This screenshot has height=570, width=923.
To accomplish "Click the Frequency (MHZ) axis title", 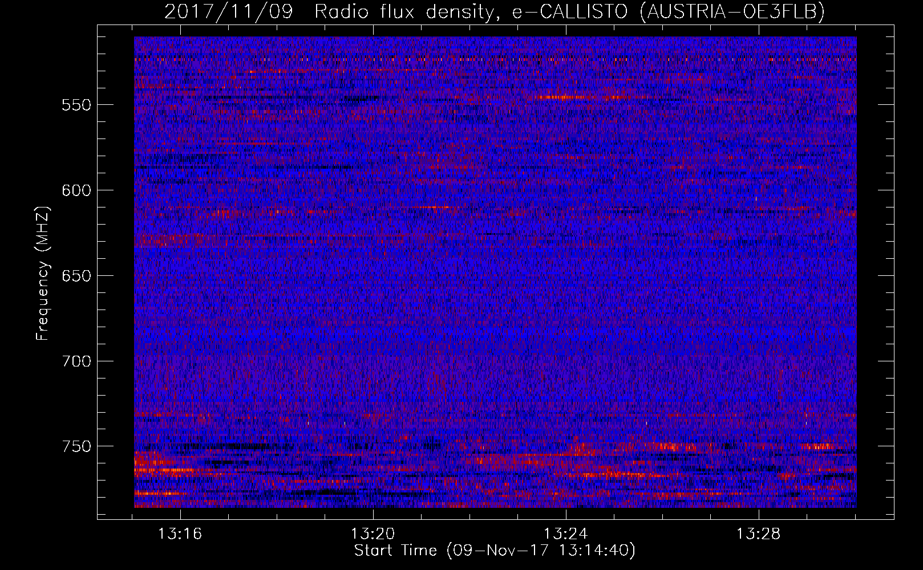I will (x=43, y=273).
